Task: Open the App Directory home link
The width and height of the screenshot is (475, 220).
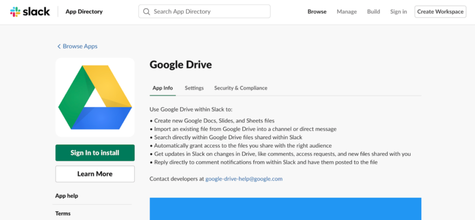Action: (x=84, y=12)
